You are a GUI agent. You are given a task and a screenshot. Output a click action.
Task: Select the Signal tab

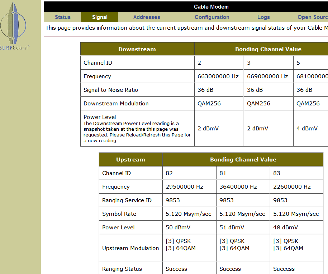coord(100,17)
